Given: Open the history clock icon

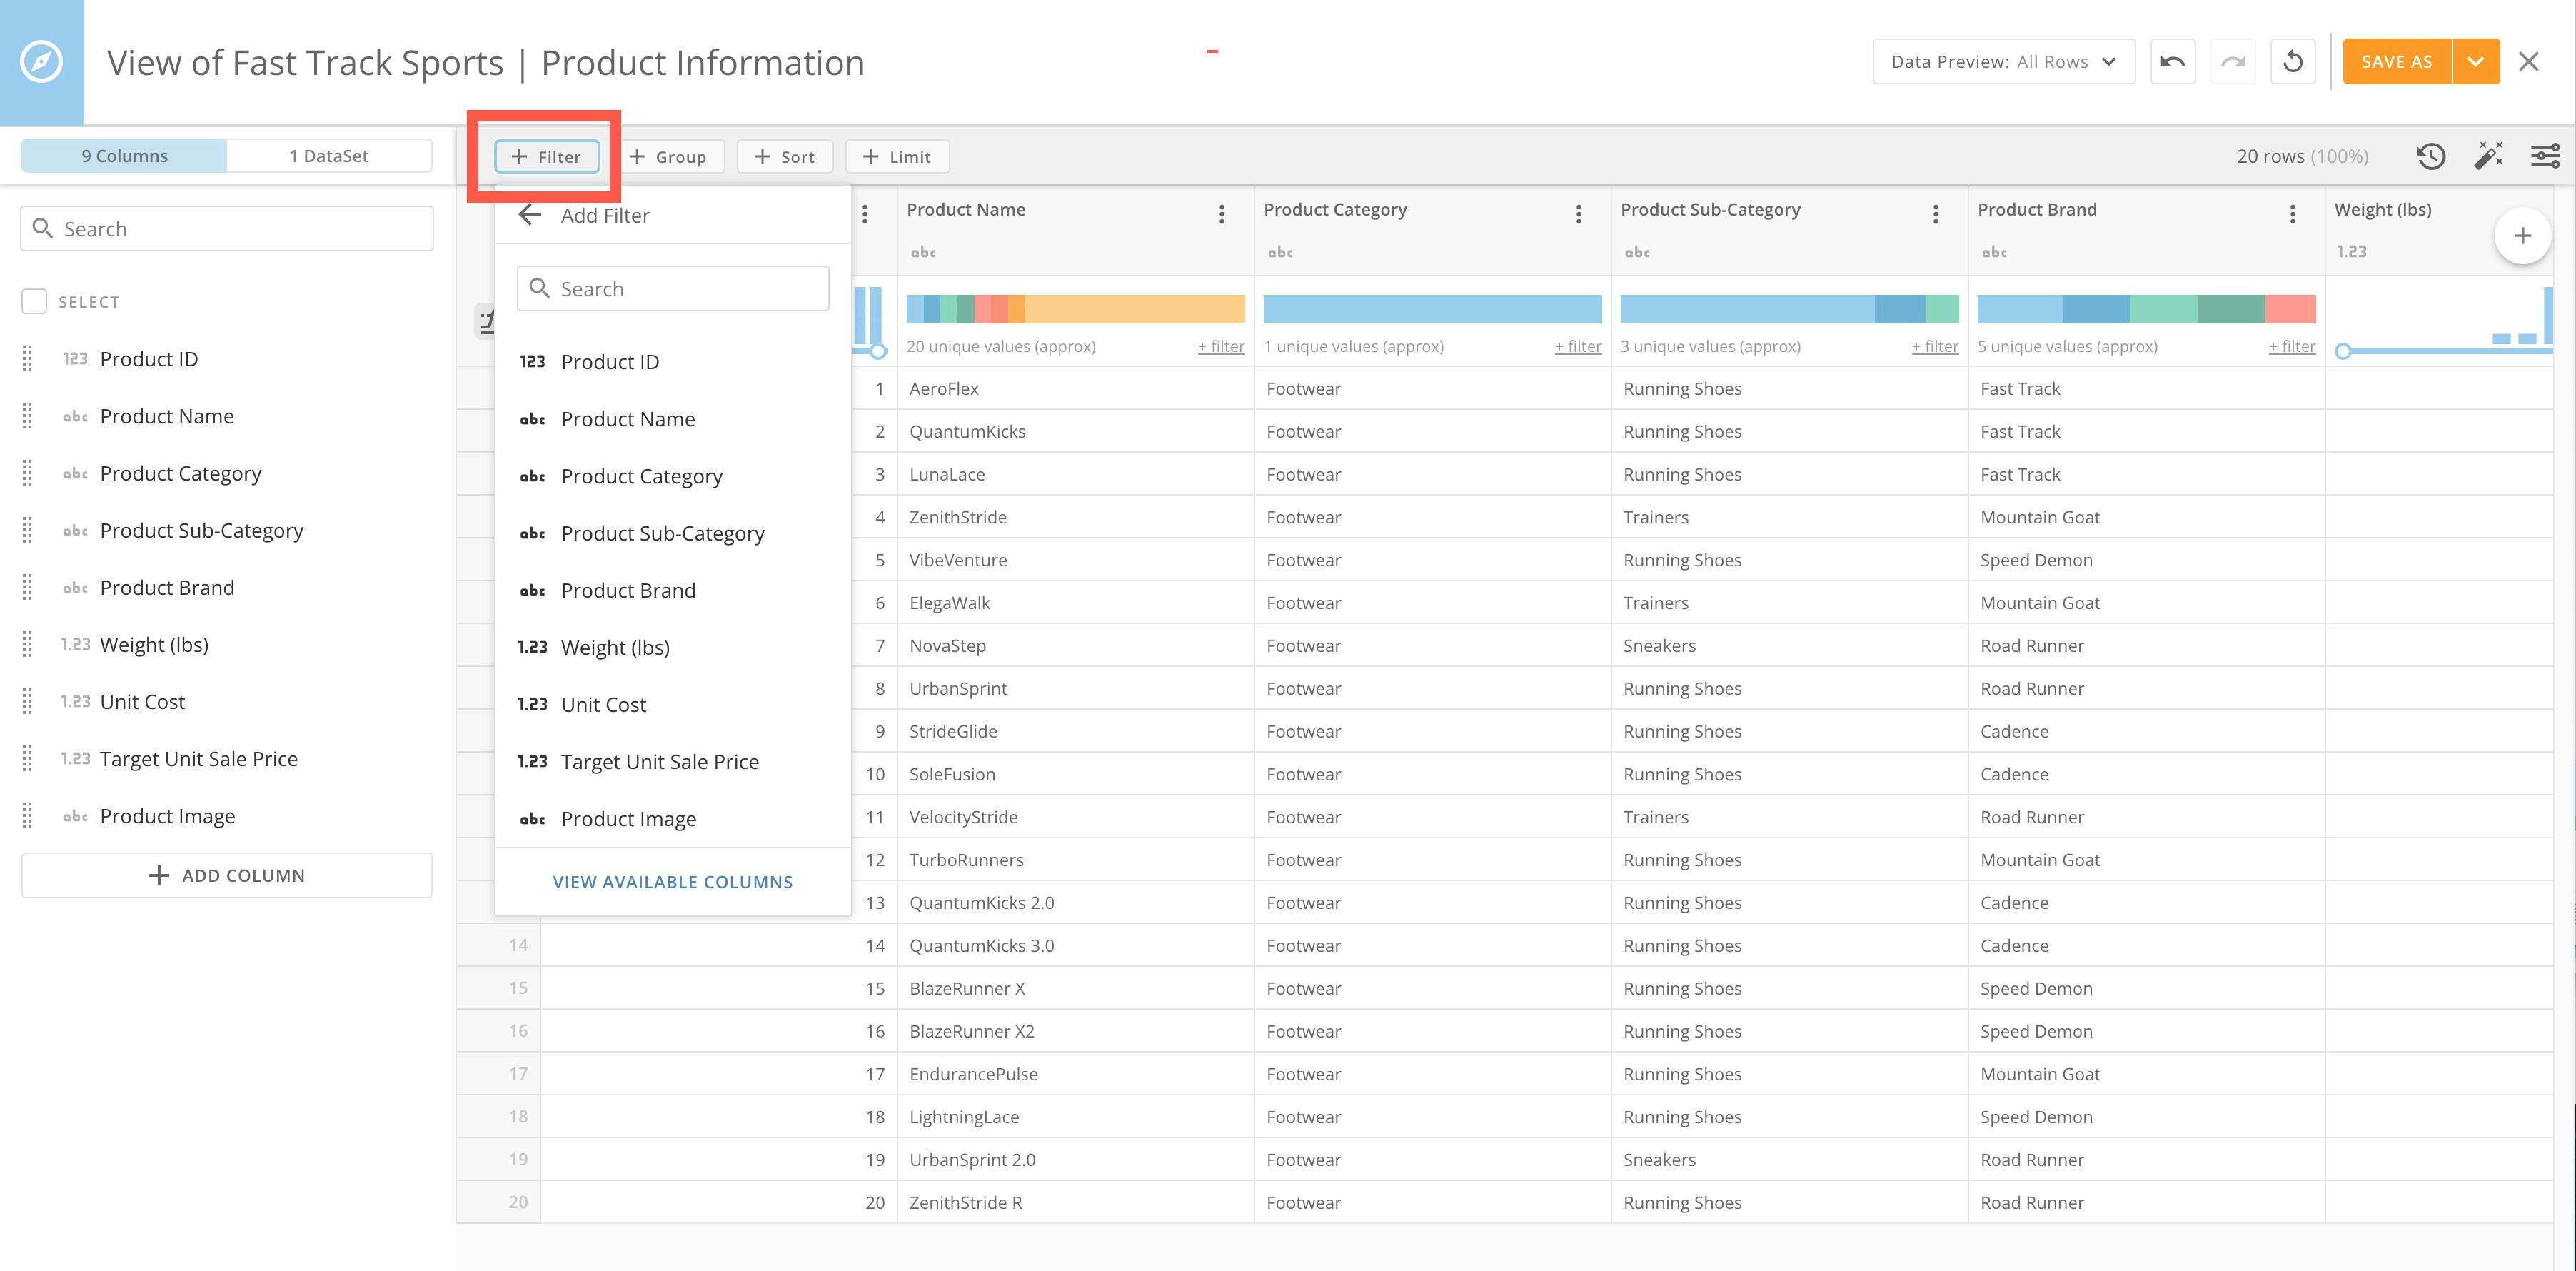Looking at the screenshot, I should [2431, 156].
